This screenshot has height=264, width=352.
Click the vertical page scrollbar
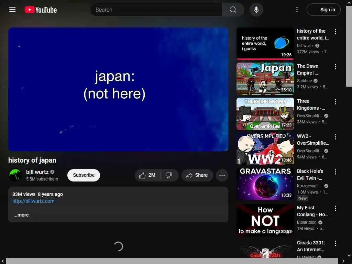tap(349, 46)
